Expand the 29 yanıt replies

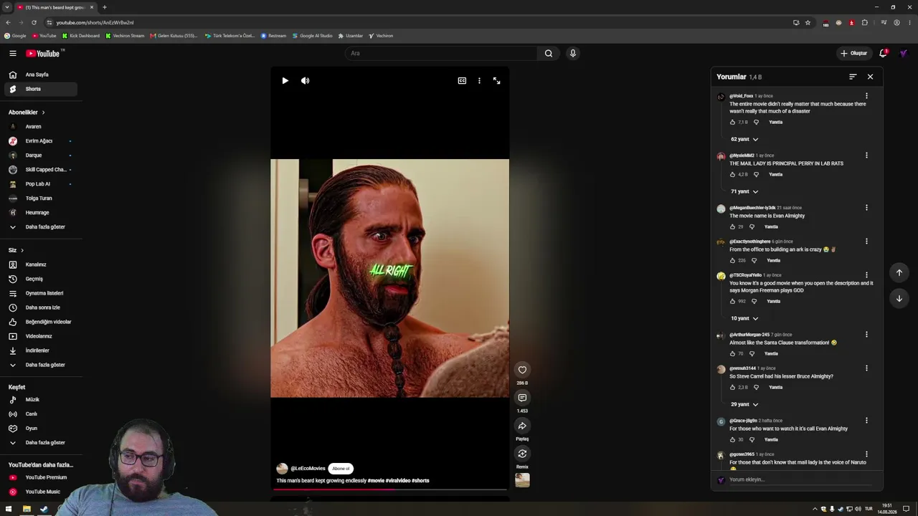(x=744, y=404)
